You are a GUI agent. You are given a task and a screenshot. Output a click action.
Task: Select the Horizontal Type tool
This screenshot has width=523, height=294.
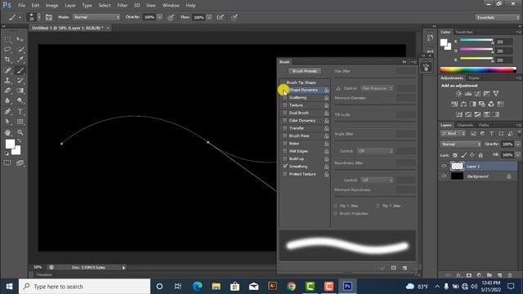pyautogui.click(x=20, y=112)
